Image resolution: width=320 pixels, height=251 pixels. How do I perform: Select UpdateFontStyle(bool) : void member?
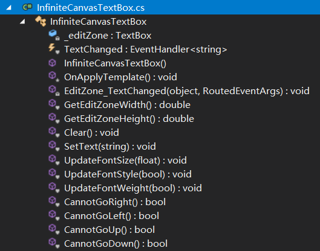coord(128,174)
